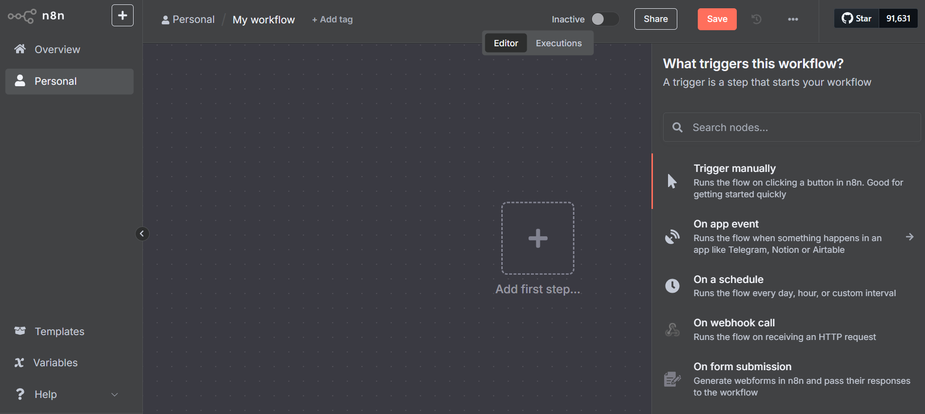Open Personal breadcrumb link
Viewport: 925px width, 414px height.
pos(194,19)
